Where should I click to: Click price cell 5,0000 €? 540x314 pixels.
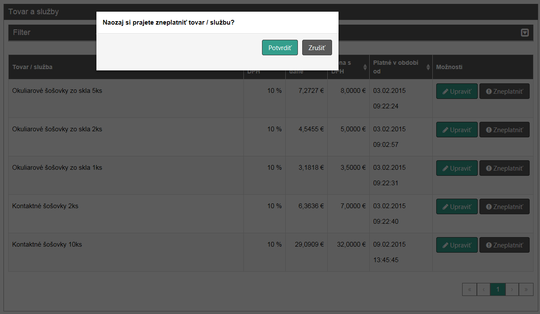(x=353, y=129)
